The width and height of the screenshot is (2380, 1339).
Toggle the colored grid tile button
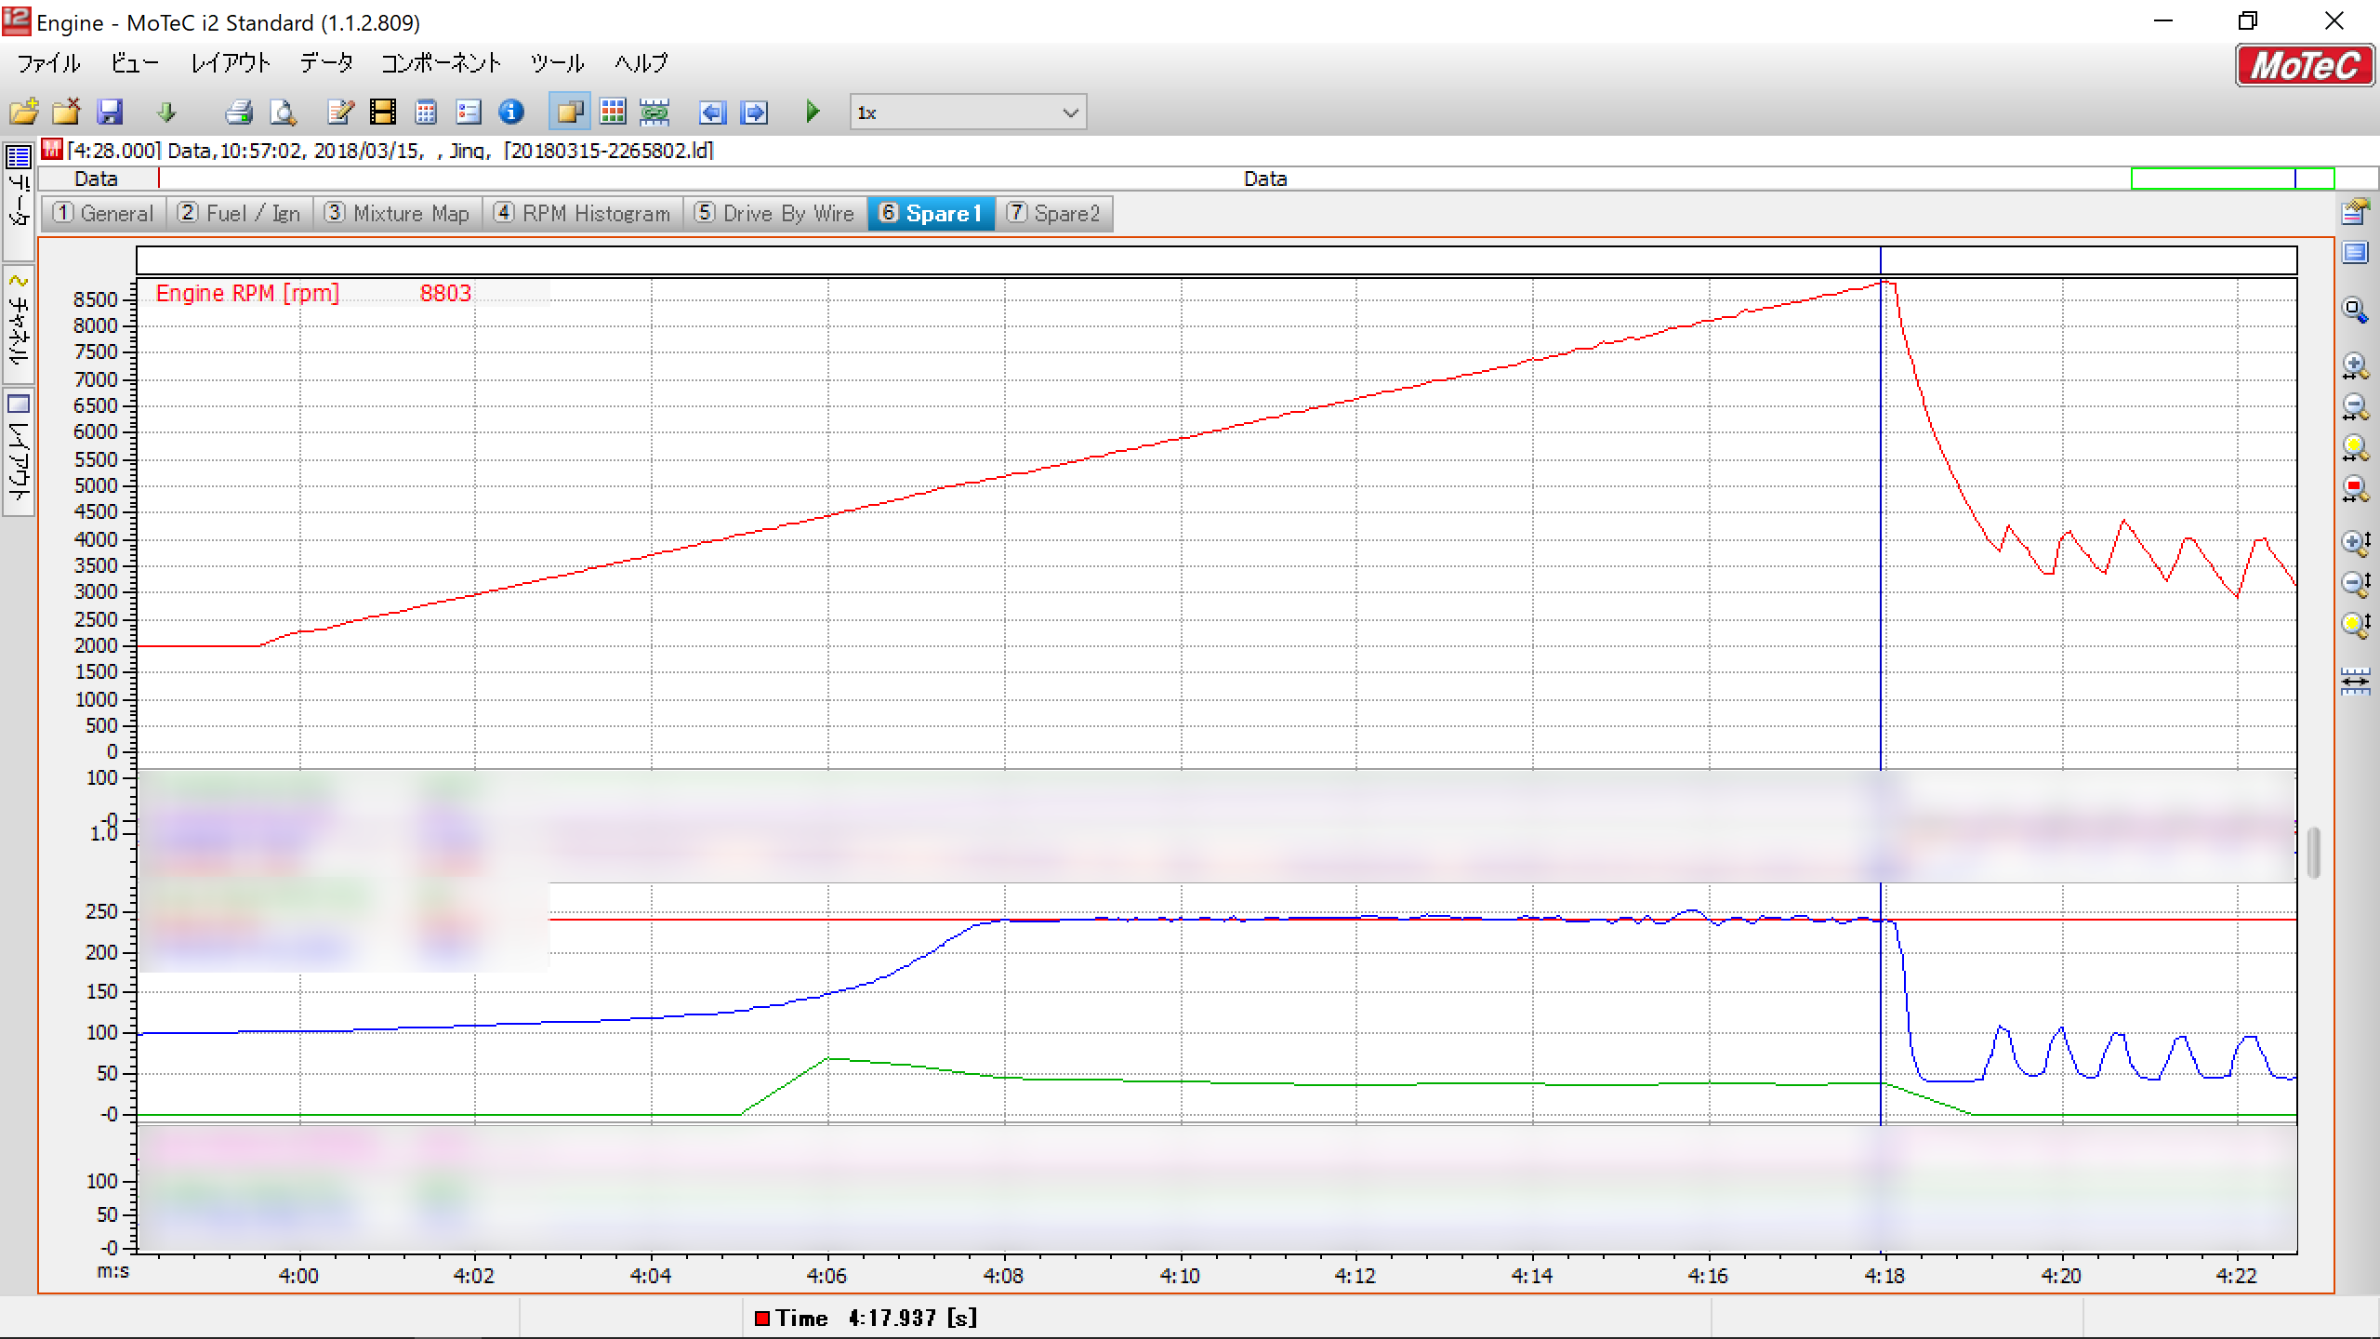[x=613, y=113]
